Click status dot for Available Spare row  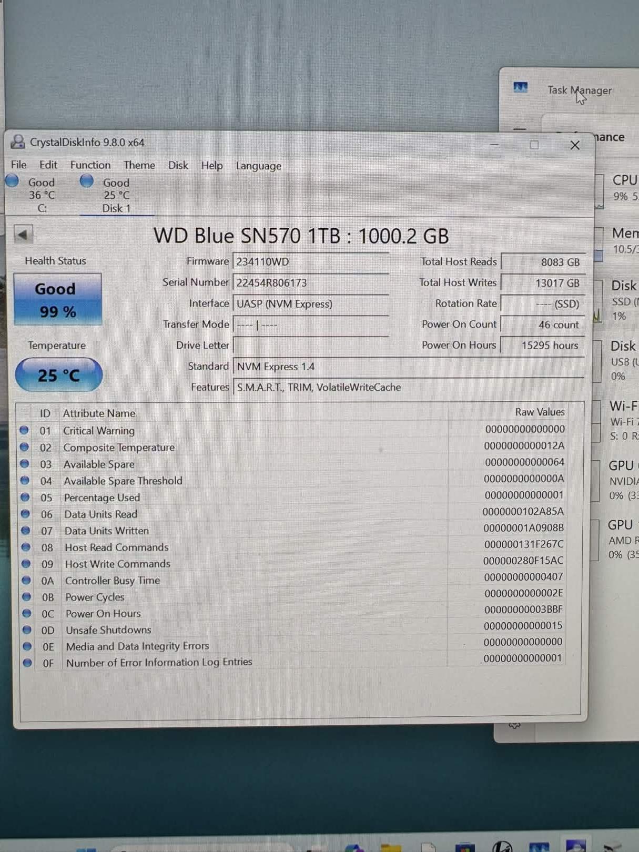pos(24,464)
